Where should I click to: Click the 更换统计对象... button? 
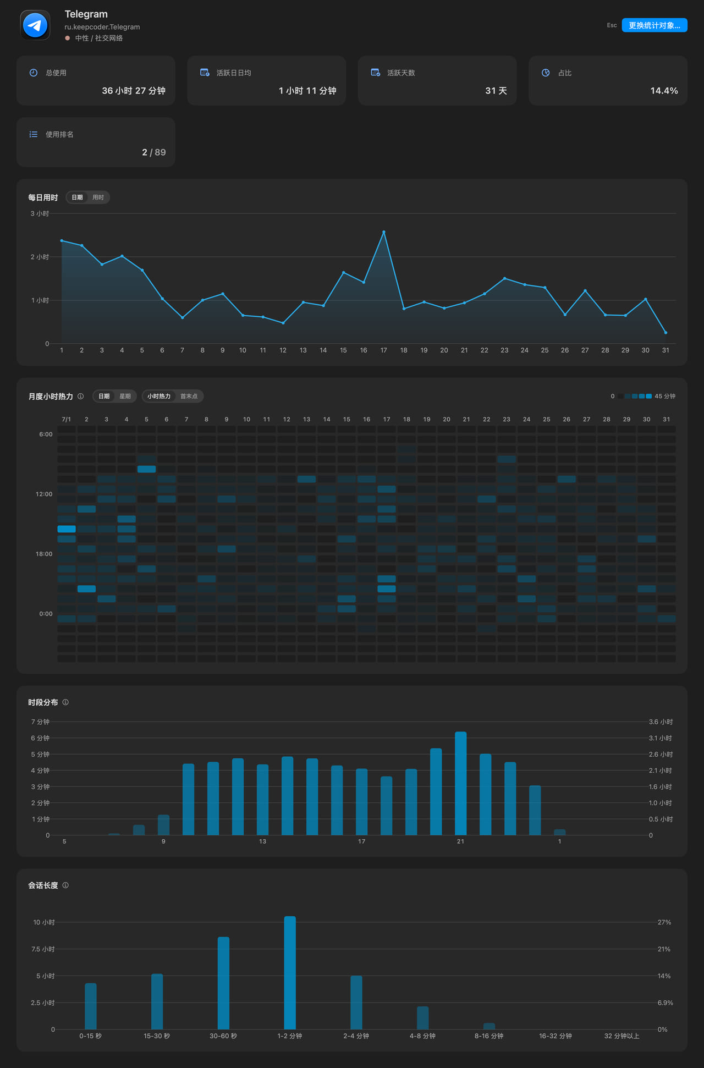[x=654, y=25]
